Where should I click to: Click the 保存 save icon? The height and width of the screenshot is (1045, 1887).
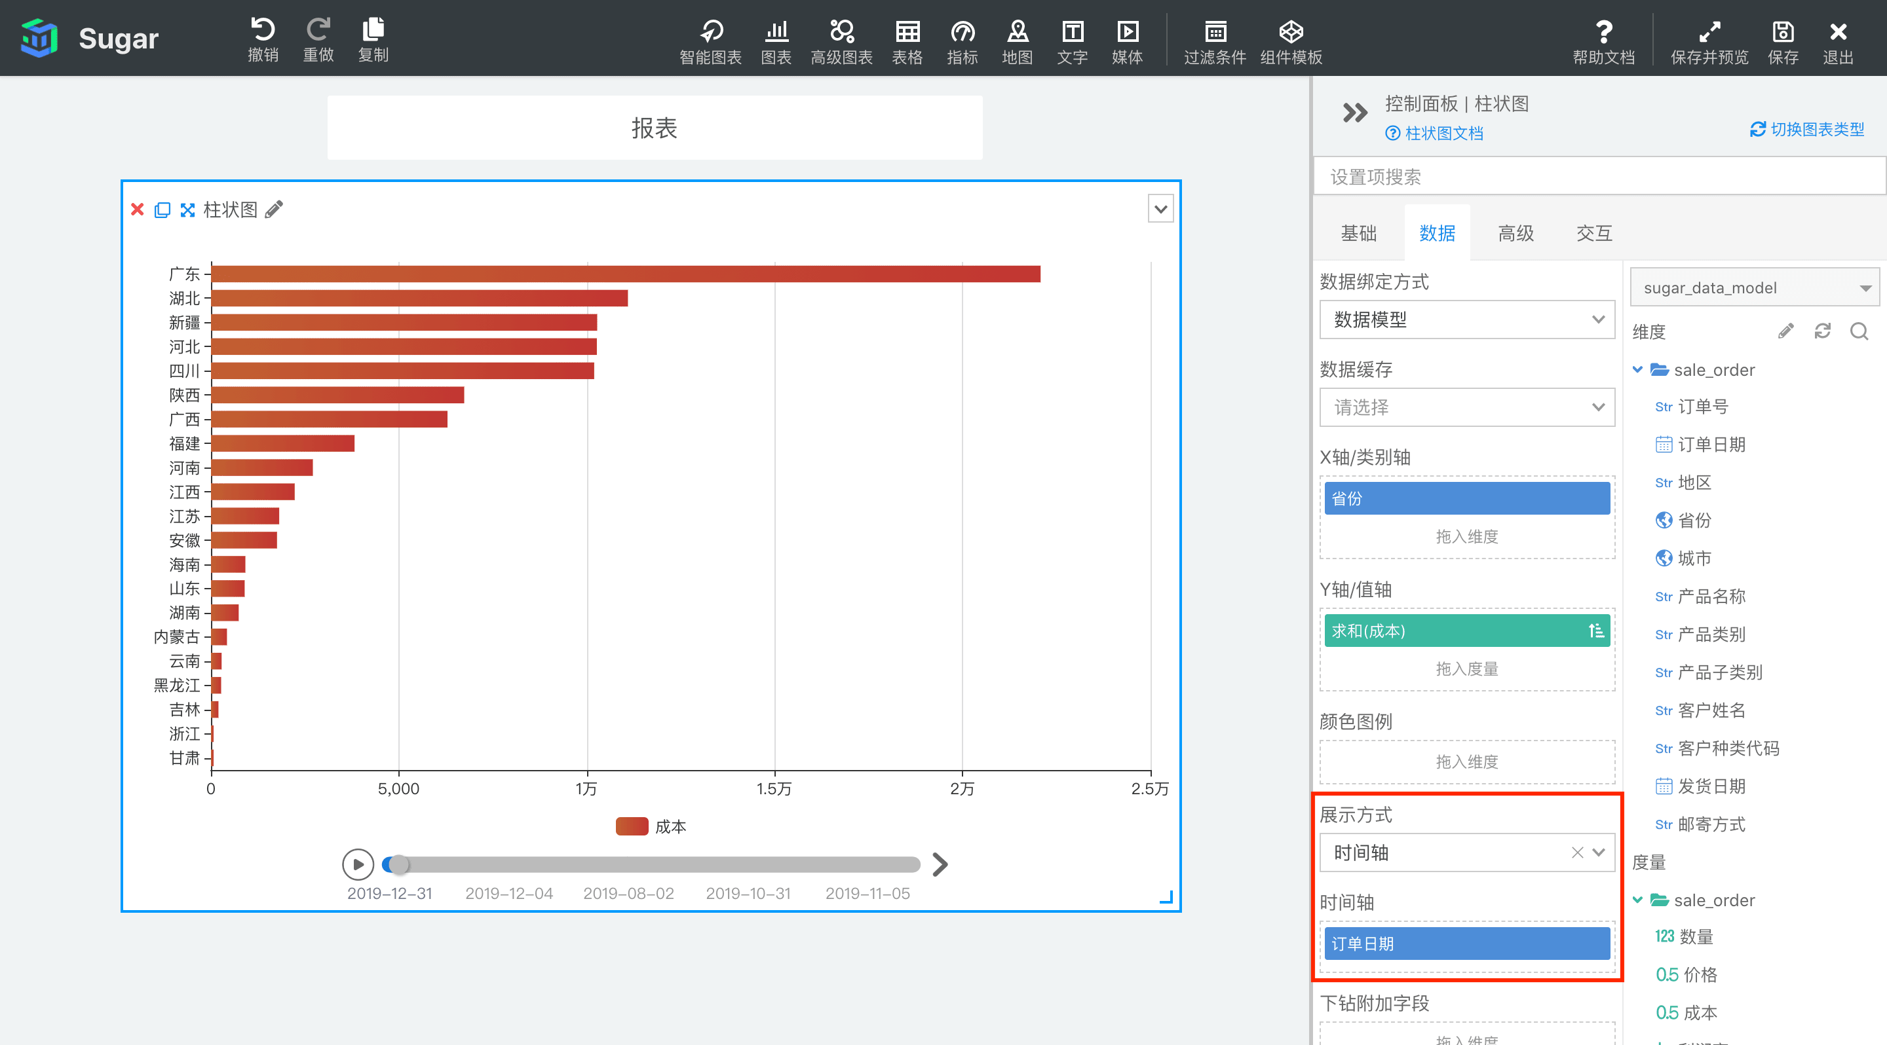[1782, 31]
